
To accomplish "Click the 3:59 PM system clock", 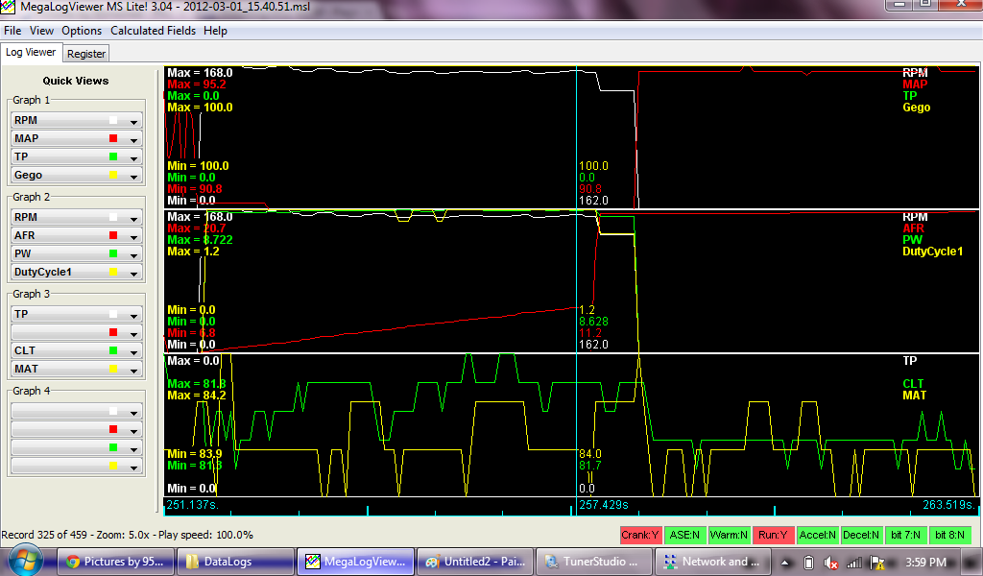I will pos(926,563).
